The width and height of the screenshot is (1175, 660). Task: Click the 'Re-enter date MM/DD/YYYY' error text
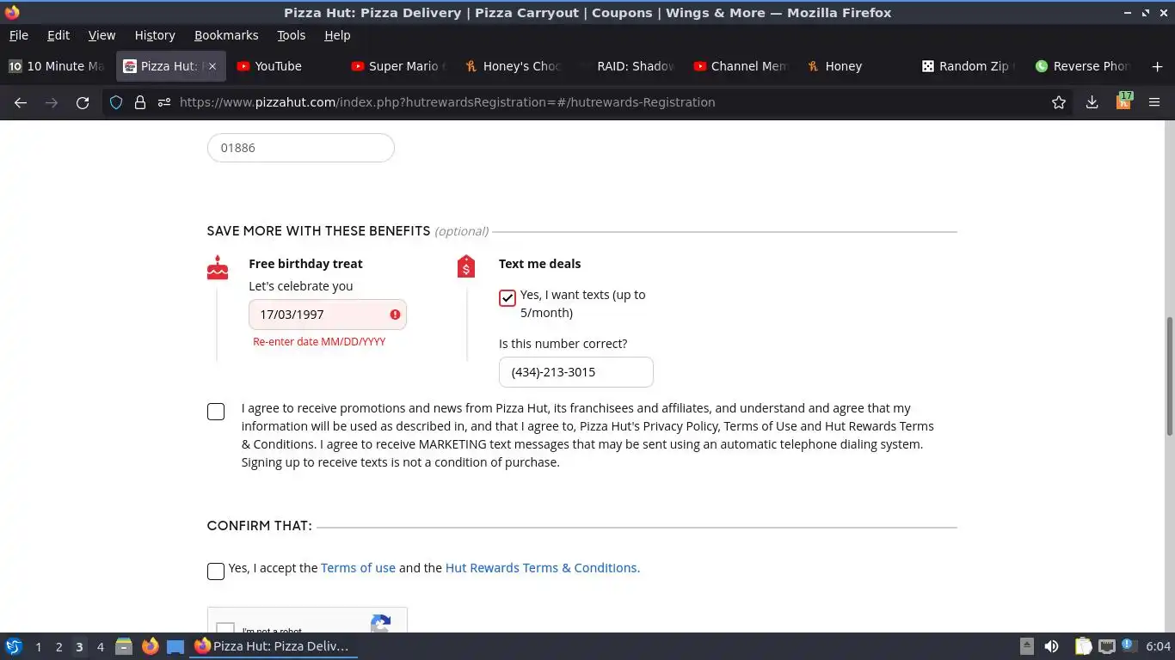point(319,342)
